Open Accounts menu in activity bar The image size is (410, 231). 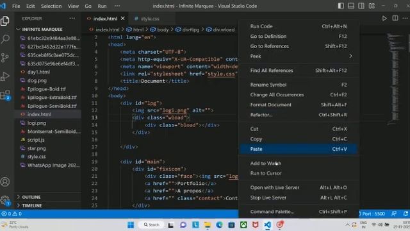click(x=5, y=182)
